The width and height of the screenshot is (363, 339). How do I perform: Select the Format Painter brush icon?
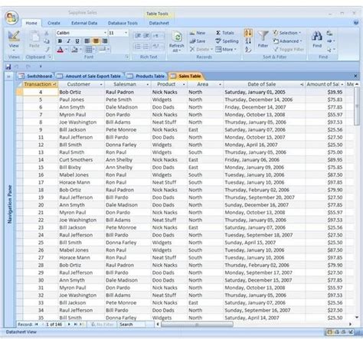pyautogui.click(x=47, y=49)
